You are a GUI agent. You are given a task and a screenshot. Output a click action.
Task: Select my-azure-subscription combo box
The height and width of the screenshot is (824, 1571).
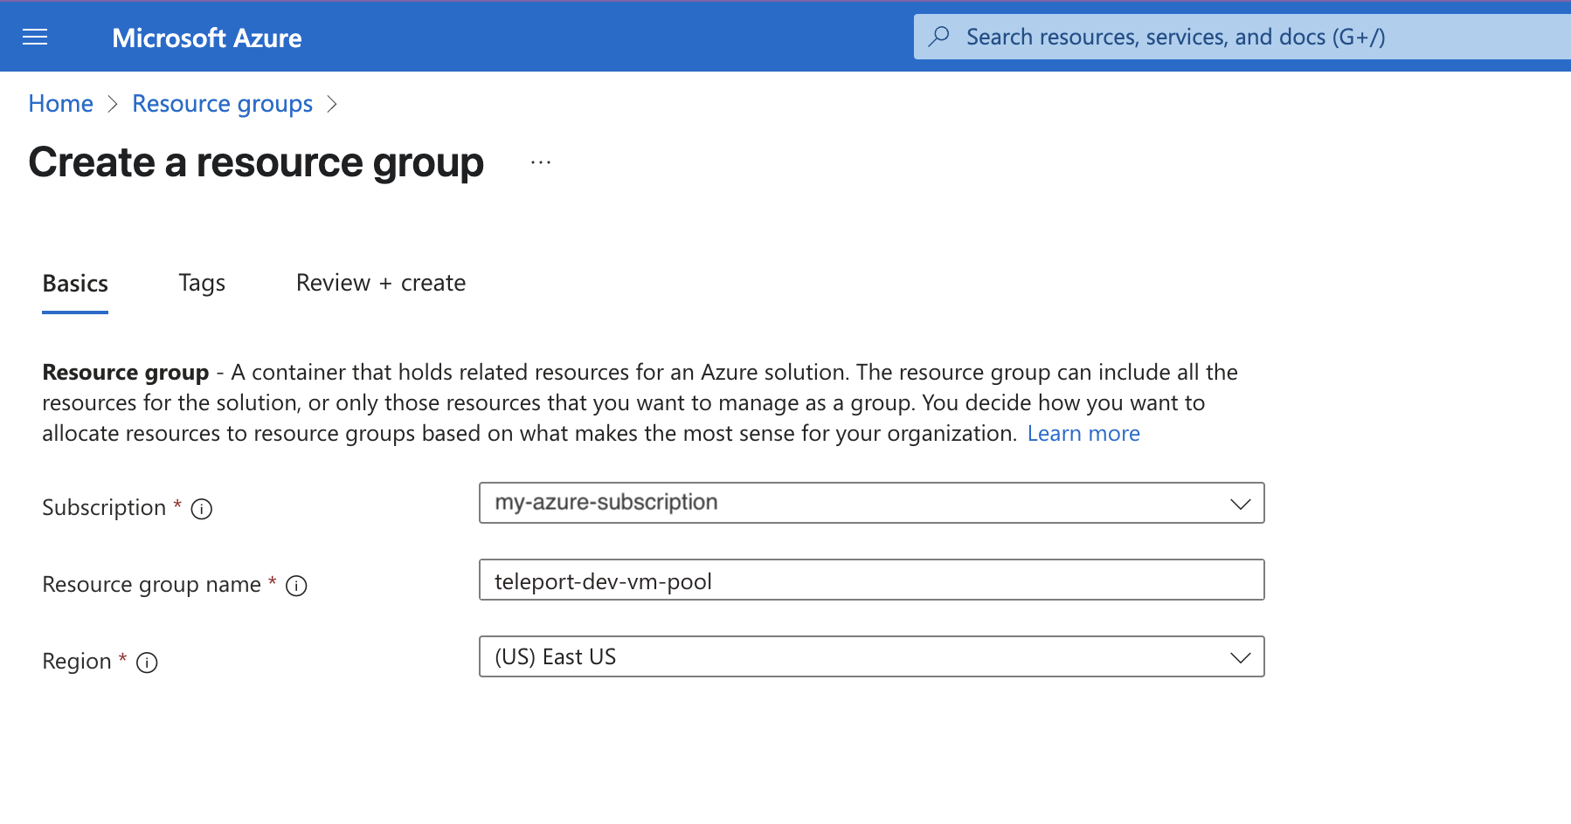tap(870, 503)
